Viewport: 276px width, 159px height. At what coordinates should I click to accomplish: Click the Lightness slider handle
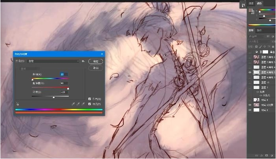point(53,97)
